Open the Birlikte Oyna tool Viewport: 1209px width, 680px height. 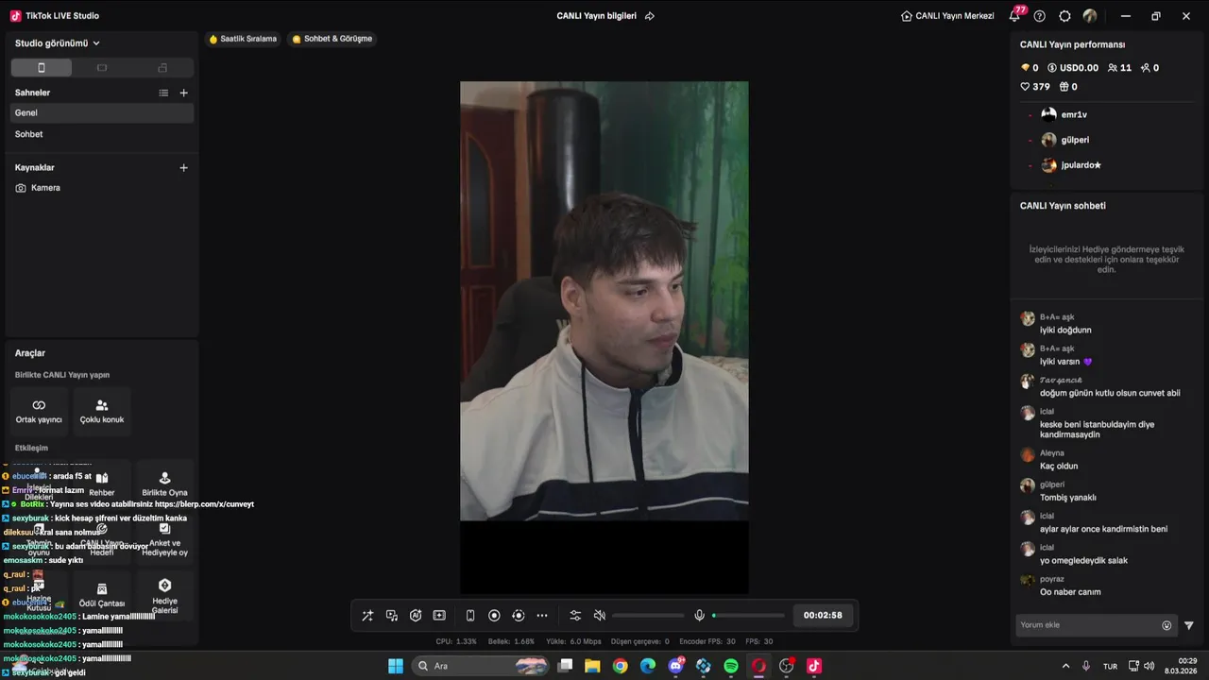click(x=164, y=484)
